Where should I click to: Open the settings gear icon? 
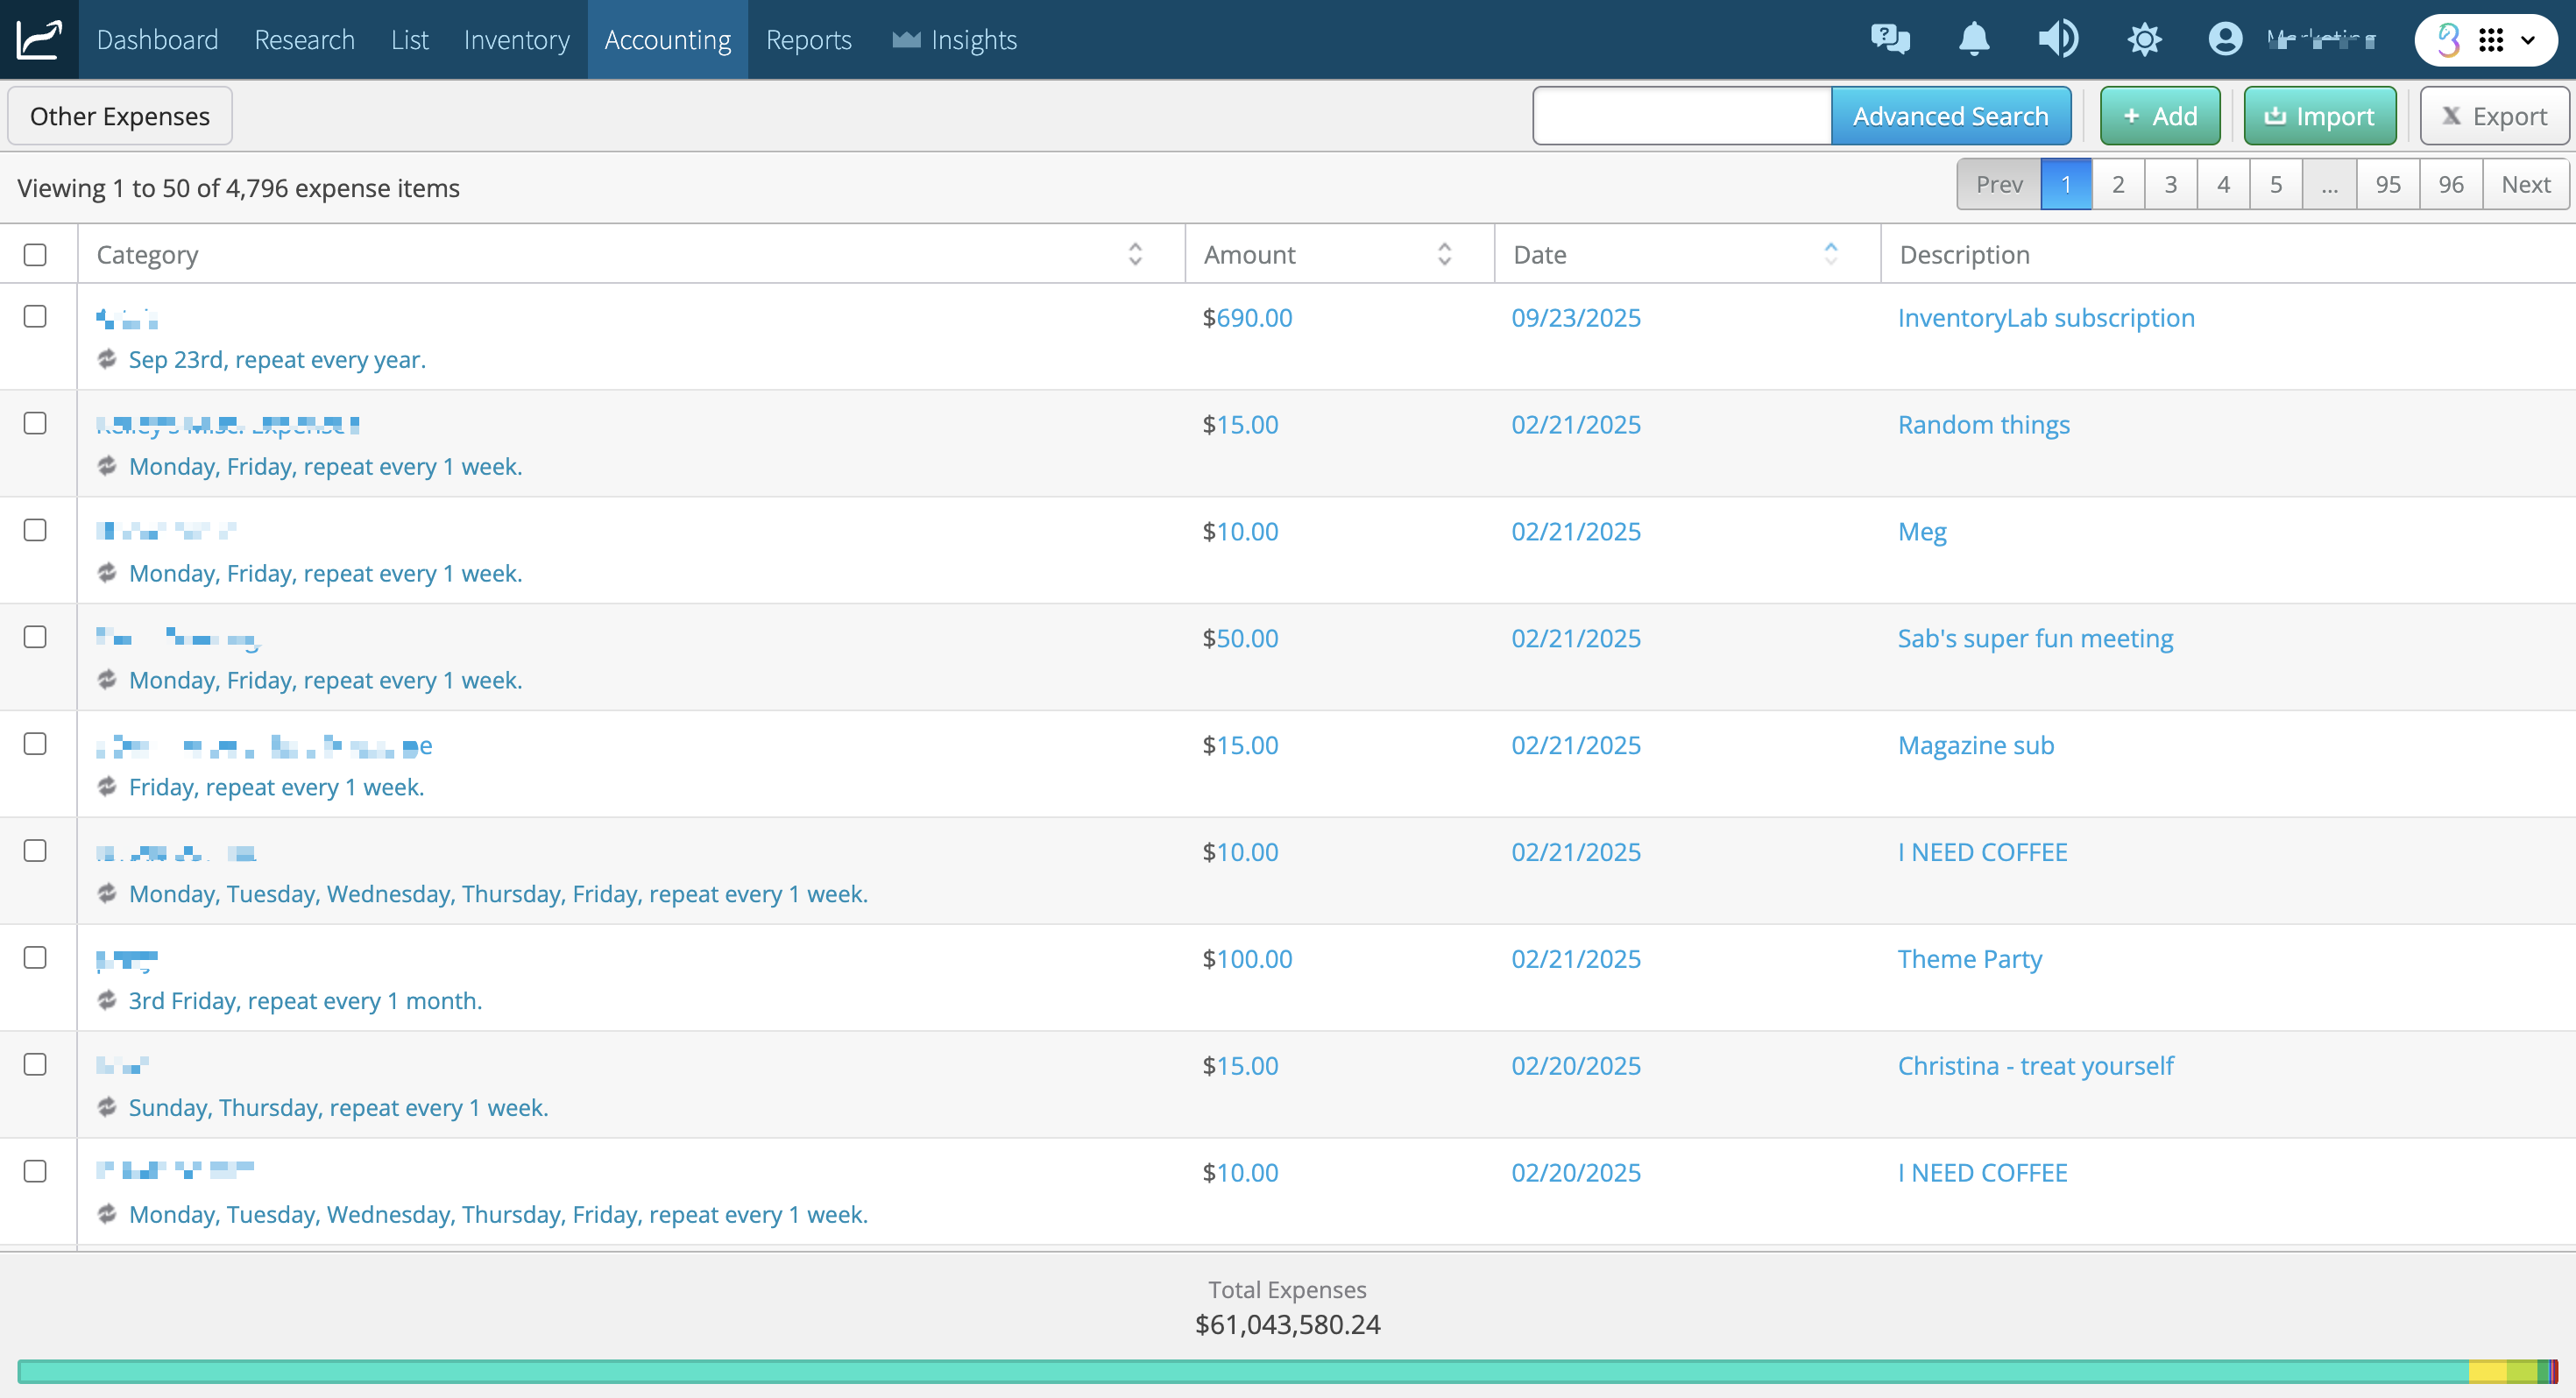tap(2144, 39)
